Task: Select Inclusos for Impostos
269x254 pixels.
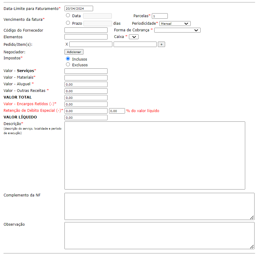Action: click(x=68, y=59)
